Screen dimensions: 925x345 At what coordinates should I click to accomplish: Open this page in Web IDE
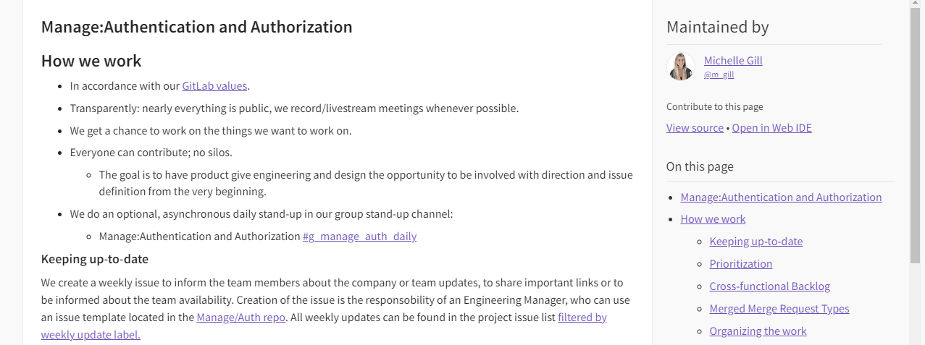click(x=771, y=128)
